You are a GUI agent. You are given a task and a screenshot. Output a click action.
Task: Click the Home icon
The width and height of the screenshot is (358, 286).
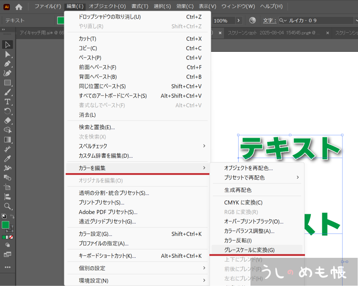point(19,7)
